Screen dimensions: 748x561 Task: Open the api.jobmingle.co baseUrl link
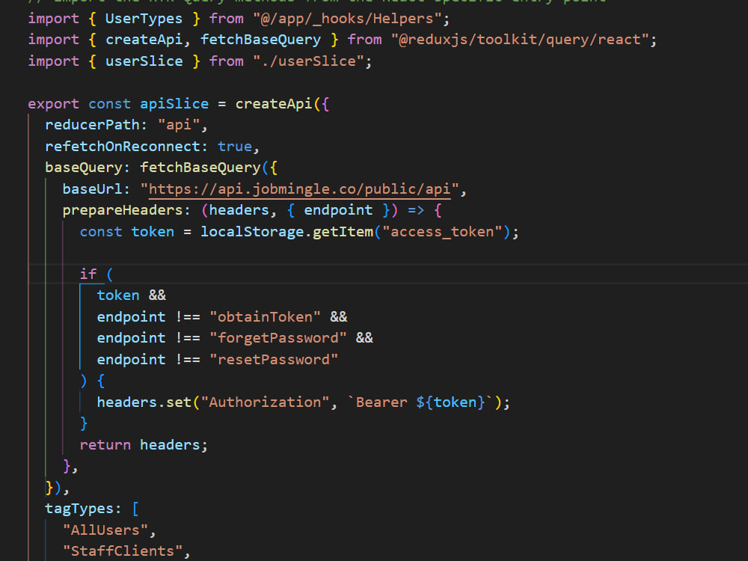click(x=300, y=189)
